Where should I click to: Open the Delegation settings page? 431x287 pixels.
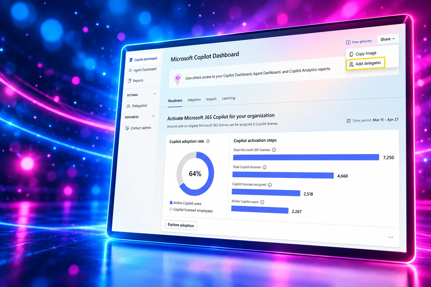[x=137, y=106]
